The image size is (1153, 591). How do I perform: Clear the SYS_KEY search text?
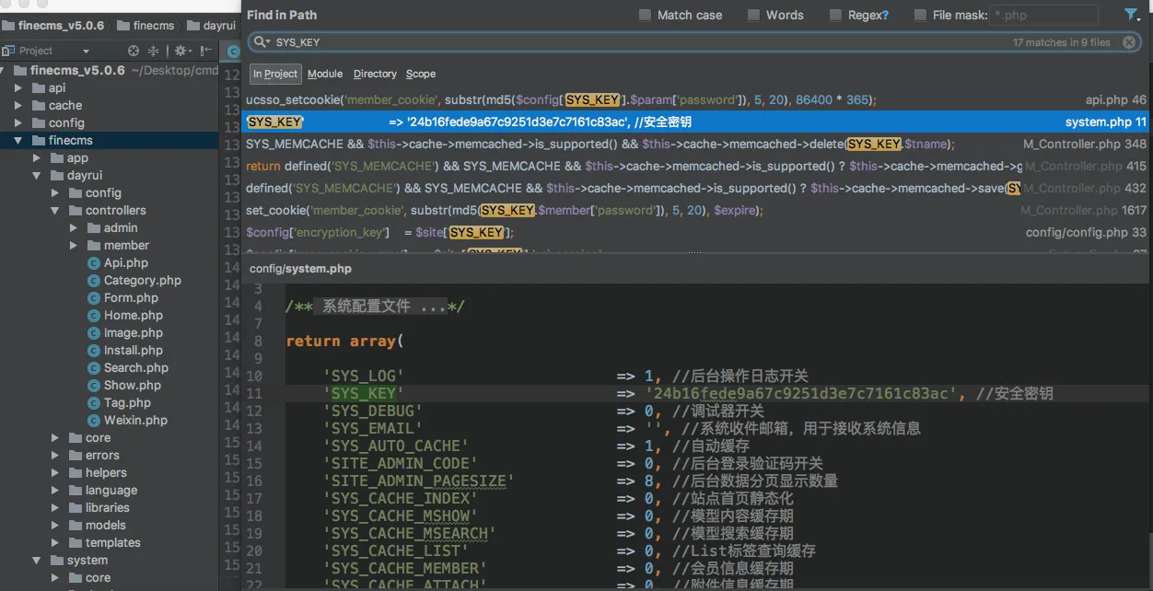1128,42
